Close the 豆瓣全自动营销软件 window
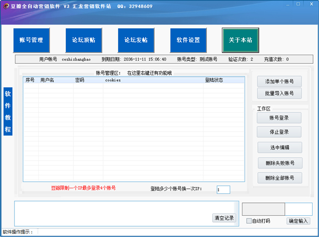Screen dimensions: 319x237 tap(312, 4)
